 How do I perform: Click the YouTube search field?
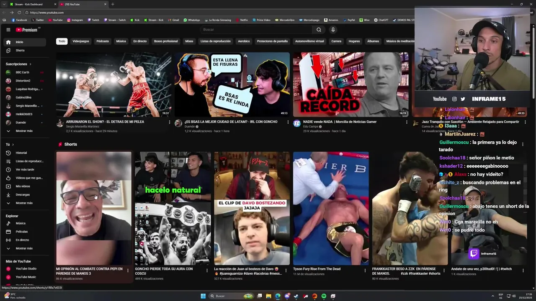pyautogui.click(x=255, y=30)
